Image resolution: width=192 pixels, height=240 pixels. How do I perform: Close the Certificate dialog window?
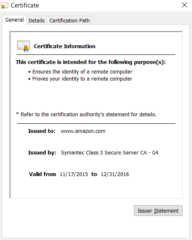(185, 5)
